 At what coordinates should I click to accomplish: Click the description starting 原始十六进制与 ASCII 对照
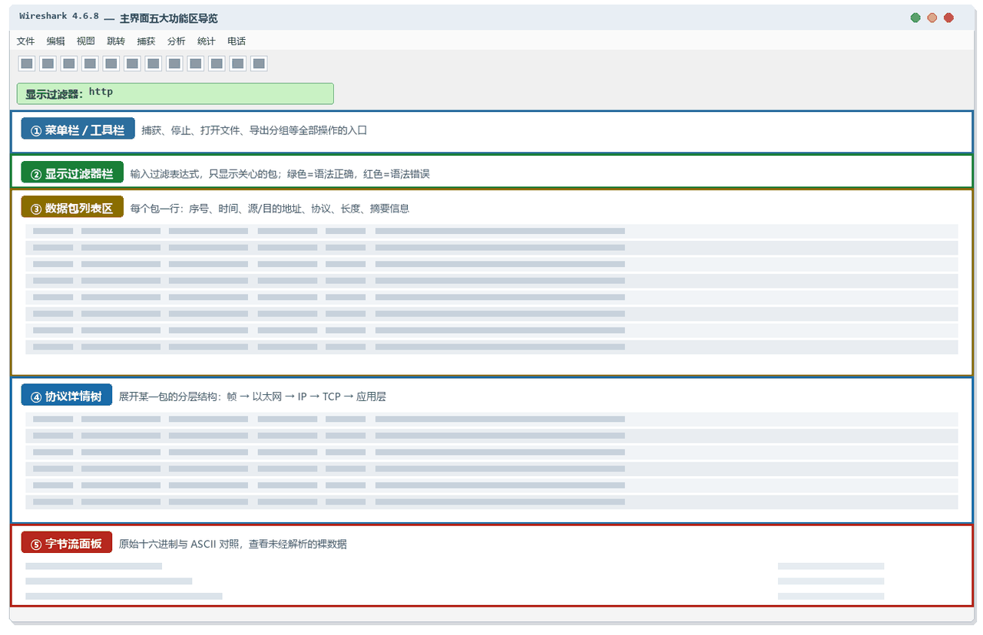[233, 545]
